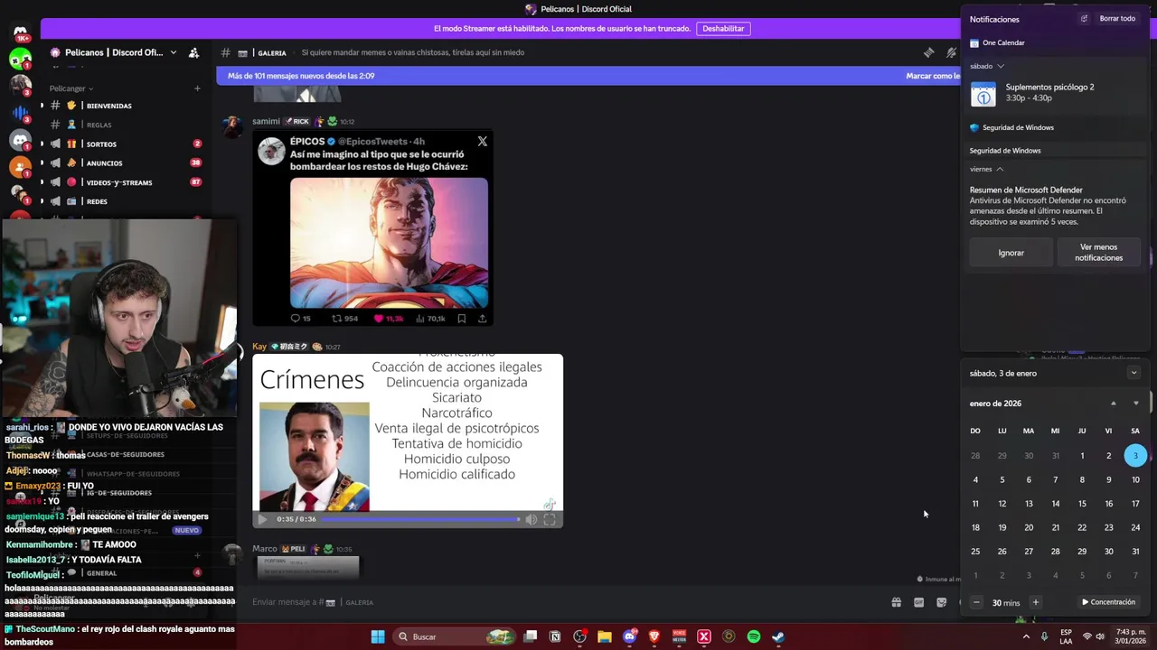The image size is (1157, 650).
Task: Click the message input field for GALERIA
Action: point(560,602)
